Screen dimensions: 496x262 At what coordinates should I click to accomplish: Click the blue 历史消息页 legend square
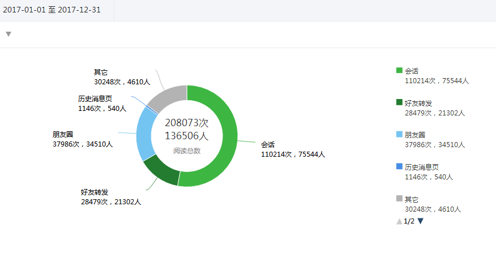(x=399, y=166)
